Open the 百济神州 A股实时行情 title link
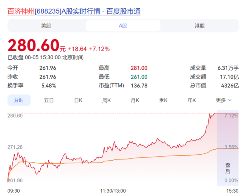Image resolution: width=245 pixels, height=195 pixels. [74, 11]
